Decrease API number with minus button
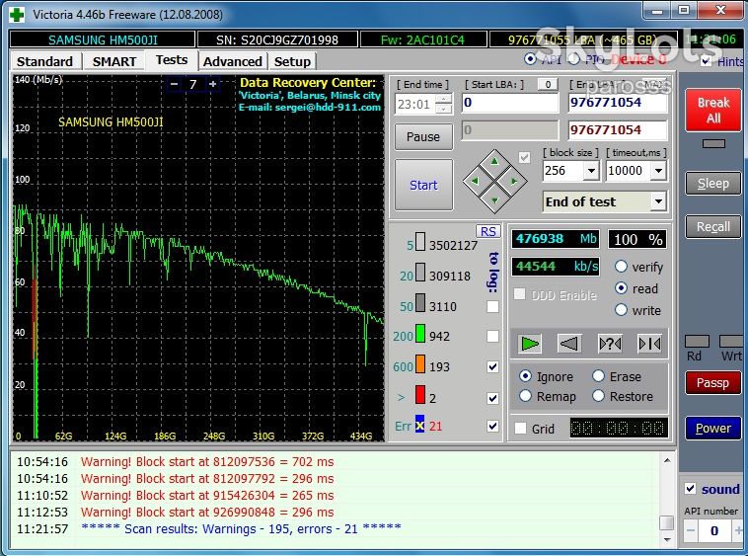 pos(691,530)
